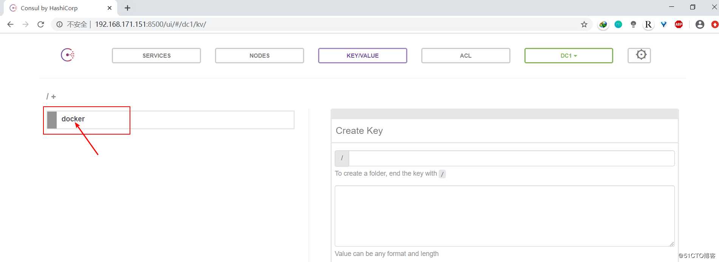Screen dimensions: 719x262
Task: Bookmark this page with the star
Action: point(584,25)
